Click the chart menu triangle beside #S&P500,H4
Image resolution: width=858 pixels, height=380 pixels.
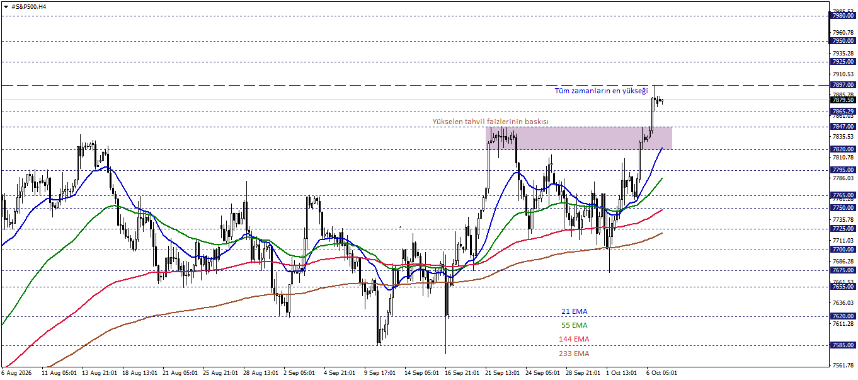[x=6, y=6]
